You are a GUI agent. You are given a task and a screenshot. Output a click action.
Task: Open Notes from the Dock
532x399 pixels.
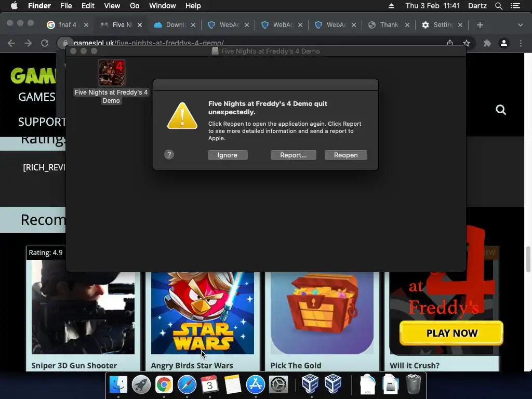[233, 384]
